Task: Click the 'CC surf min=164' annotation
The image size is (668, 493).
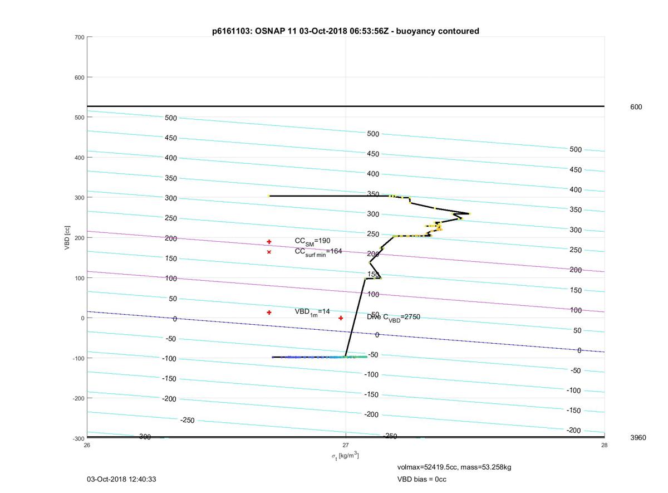Action: pos(318,252)
